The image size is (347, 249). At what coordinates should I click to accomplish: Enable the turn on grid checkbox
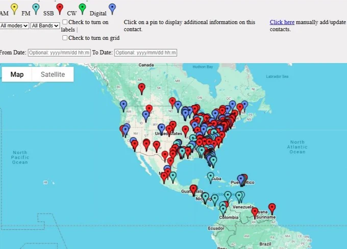(x=65, y=38)
